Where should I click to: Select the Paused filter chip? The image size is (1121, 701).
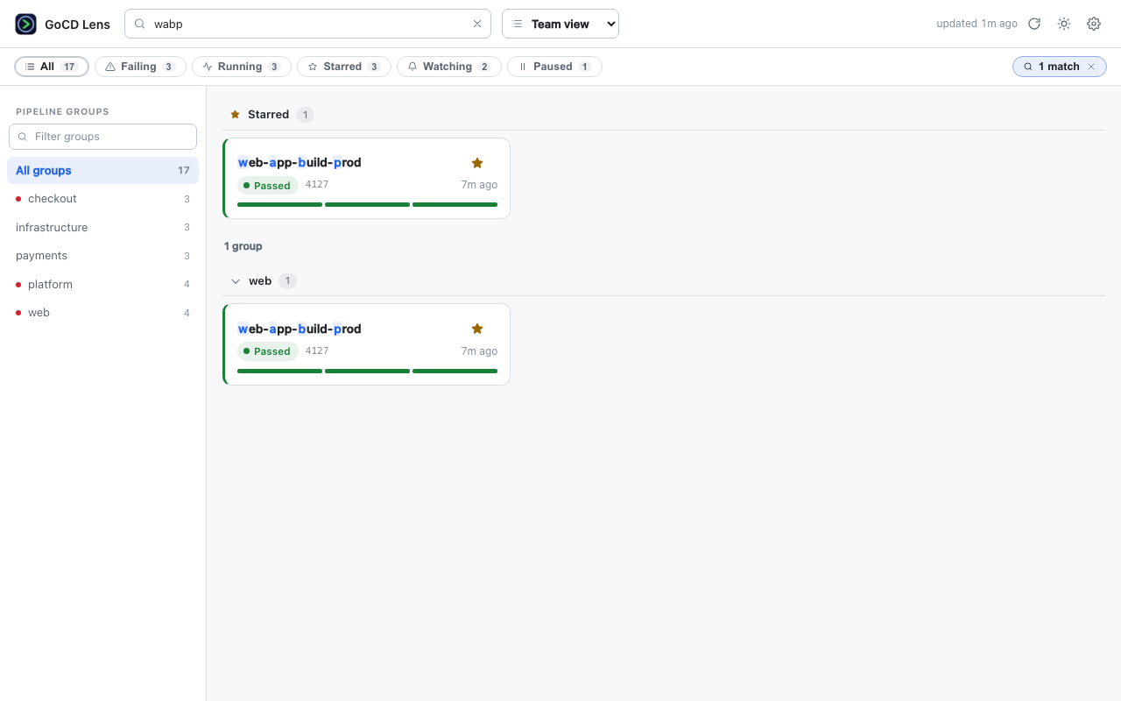click(554, 67)
